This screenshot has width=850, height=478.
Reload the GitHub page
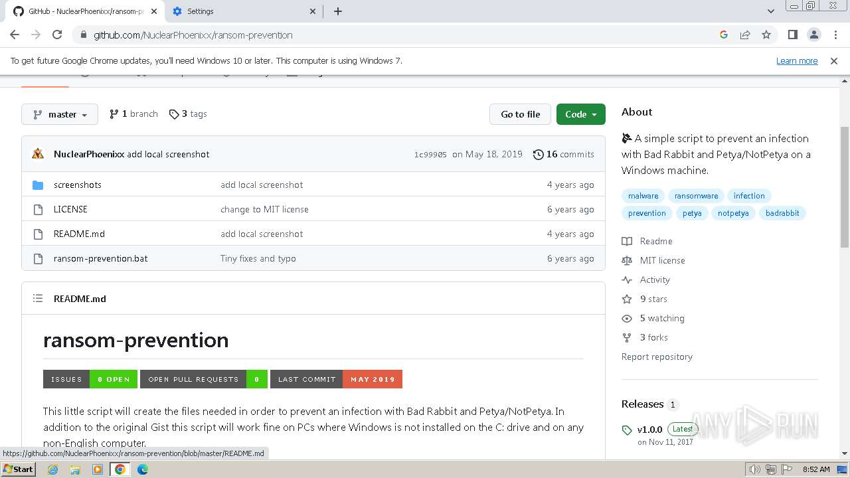pyautogui.click(x=57, y=35)
